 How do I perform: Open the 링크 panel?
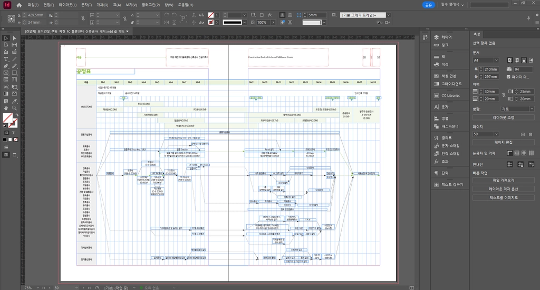441,45
